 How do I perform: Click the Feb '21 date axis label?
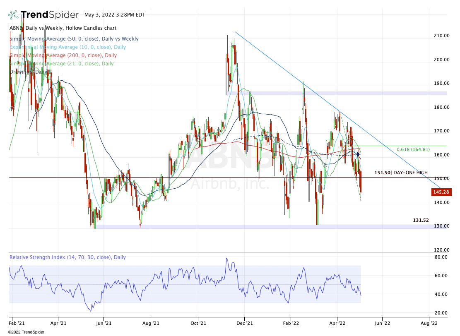[17, 324]
